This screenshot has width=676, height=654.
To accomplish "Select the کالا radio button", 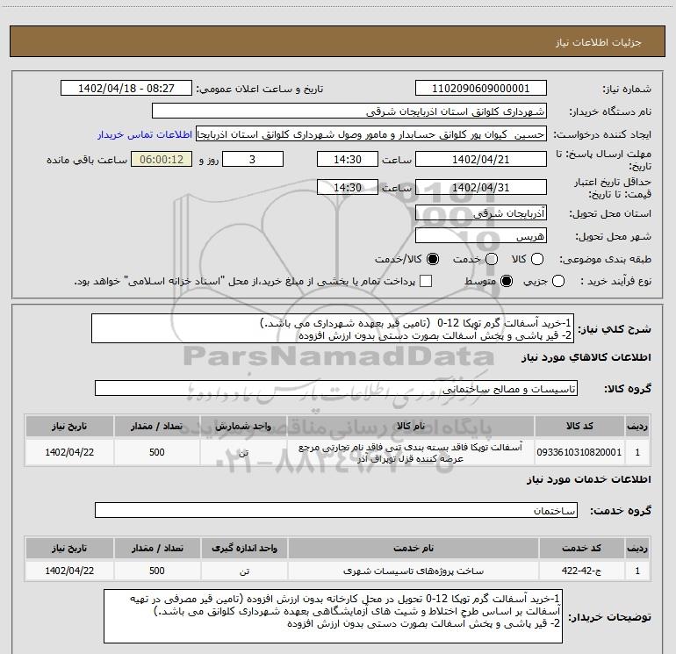I will (x=537, y=259).
